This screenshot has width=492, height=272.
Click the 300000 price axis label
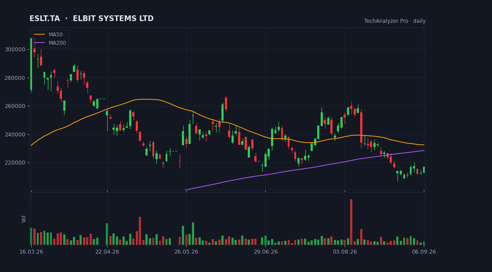(x=15, y=50)
